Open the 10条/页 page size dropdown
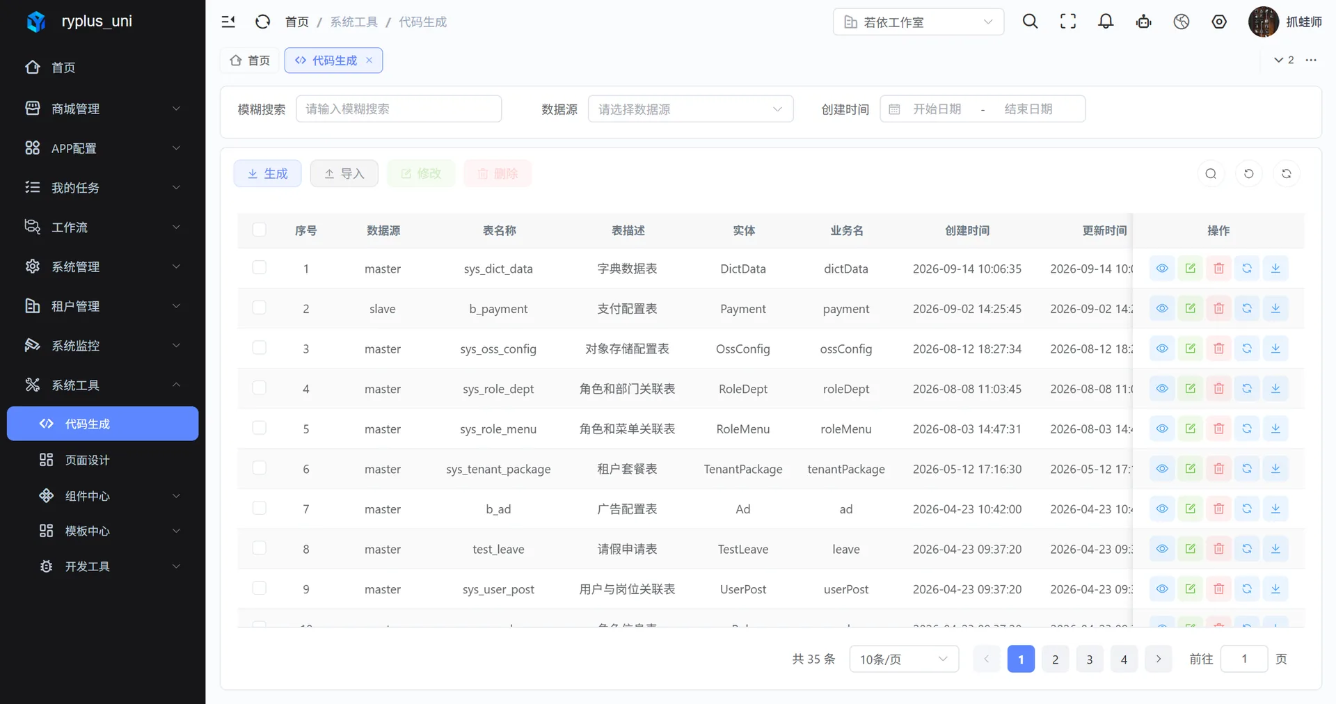 tap(904, 659)
